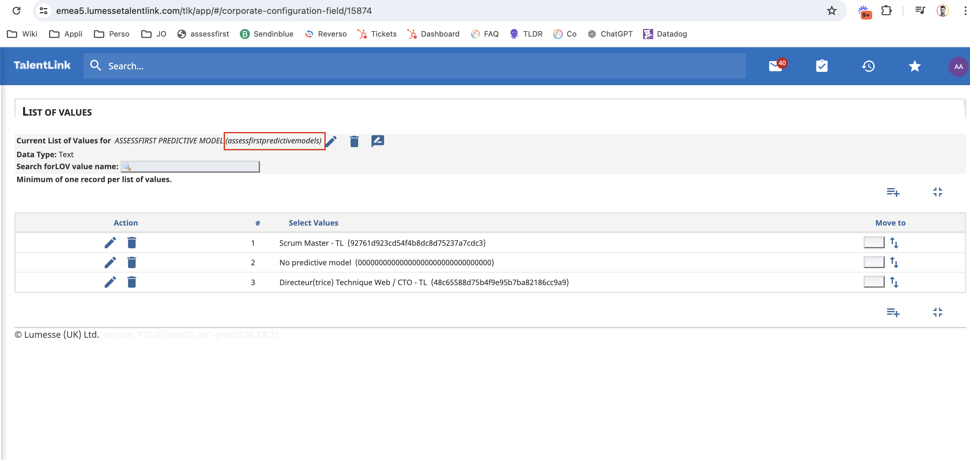
Task: Open the AA user avatar menu
Action: [958, 66]
